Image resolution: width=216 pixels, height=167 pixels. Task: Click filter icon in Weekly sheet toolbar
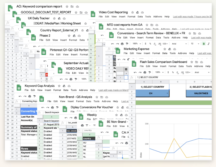[x=87, y=125]
